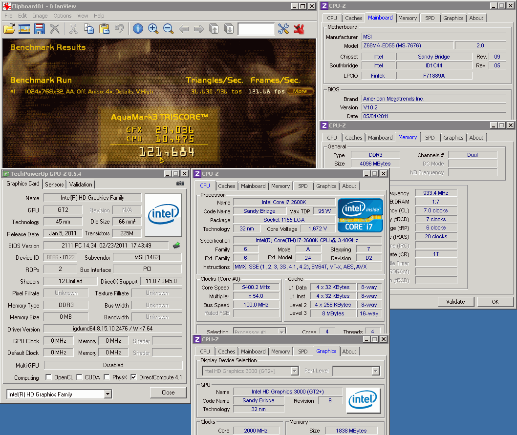Click the Validate button in CPU-Z
This screenshot has width=517, height=435.
455,302
